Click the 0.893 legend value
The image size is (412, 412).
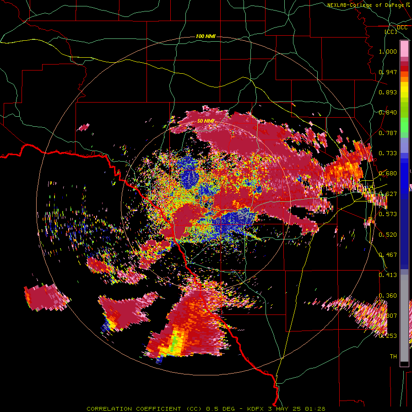pos(388,92)
